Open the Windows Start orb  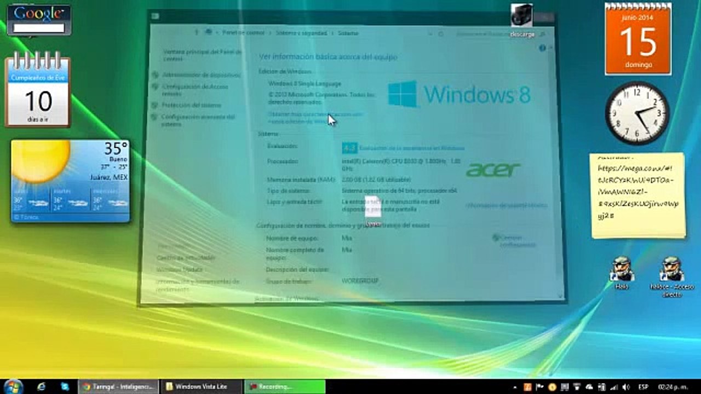click(x=12, y=386)
